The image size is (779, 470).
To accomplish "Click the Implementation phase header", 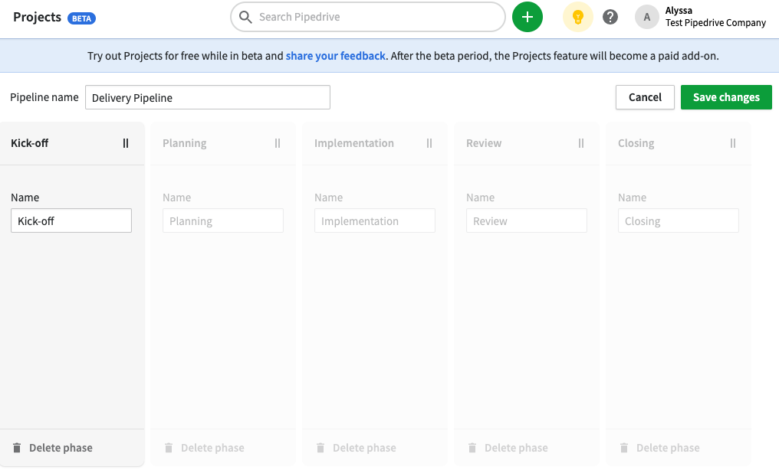I will point(353,142).
